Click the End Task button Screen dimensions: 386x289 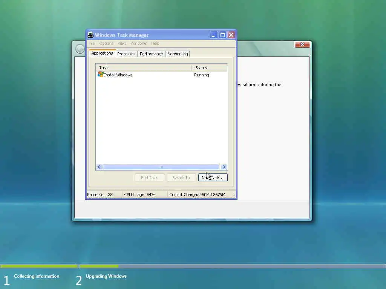tap(149, 178)
